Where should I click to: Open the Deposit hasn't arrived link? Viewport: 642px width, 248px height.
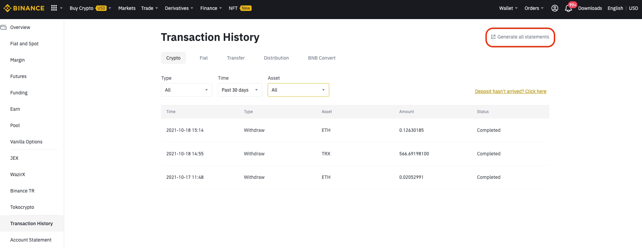511,91
